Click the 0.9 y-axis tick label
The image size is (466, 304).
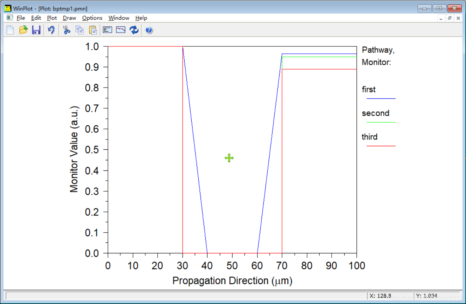coord(91,67)
